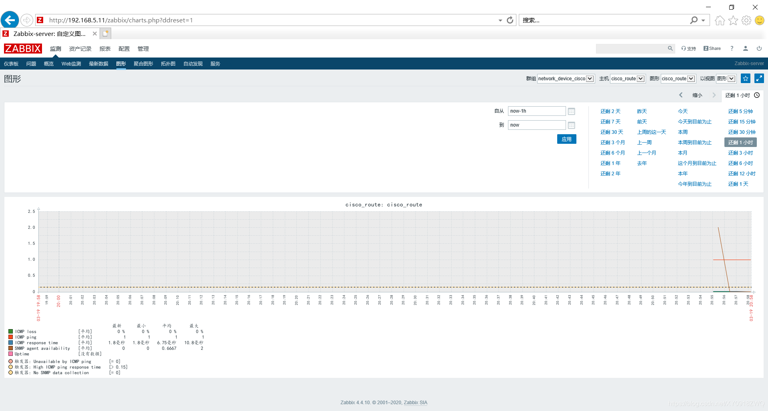Click brown SNMP agent availability swatch

11,348
